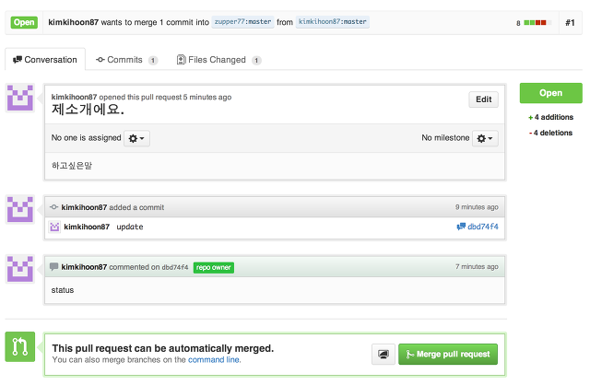590x385 pixels.
Task: Open the milestone gear dropdown
Action: click(485, 138)
